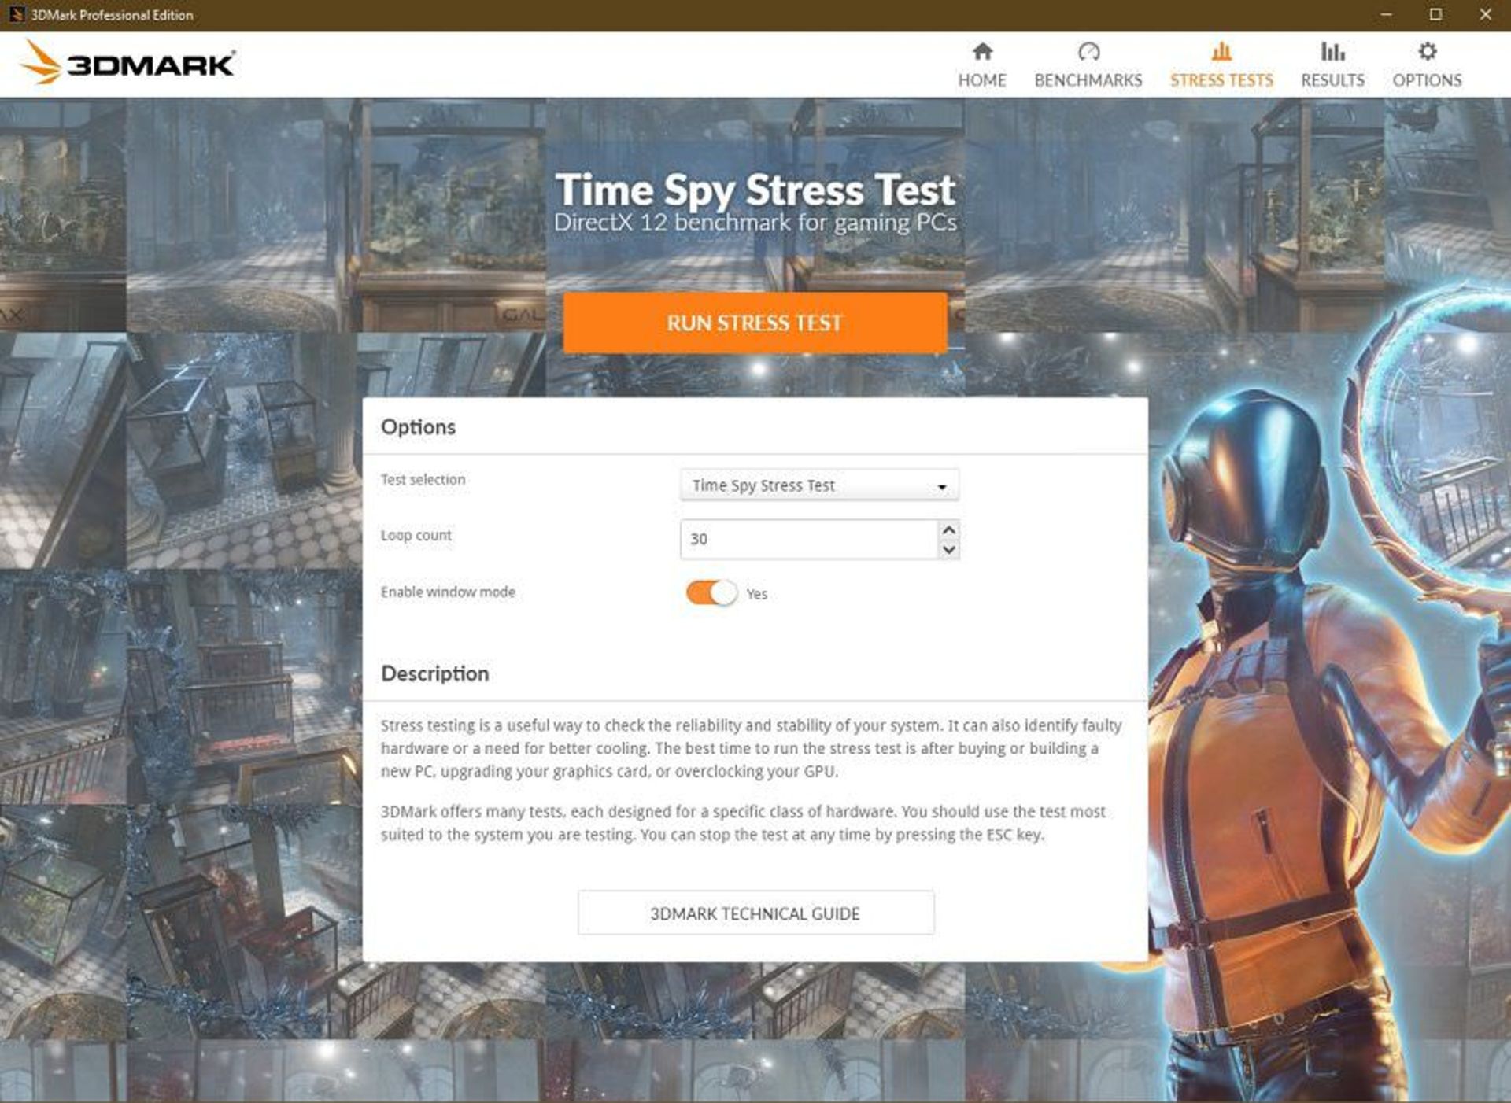This screenshot has height=1103, width=1511.
Task: Open the HOME tab
Action: [982, 65]
